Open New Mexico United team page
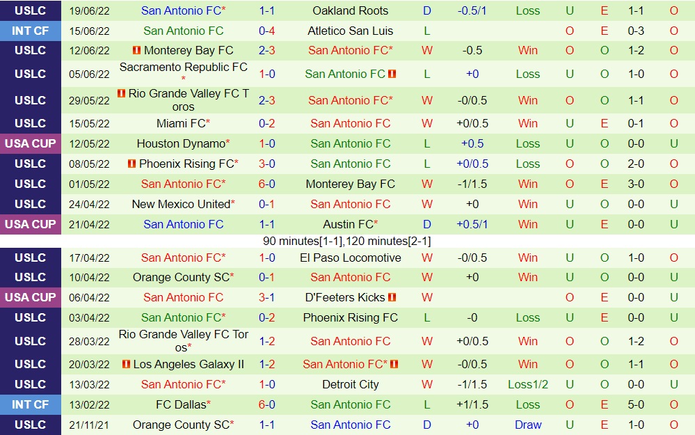The image size is (695, 435). tap(181, 204)
